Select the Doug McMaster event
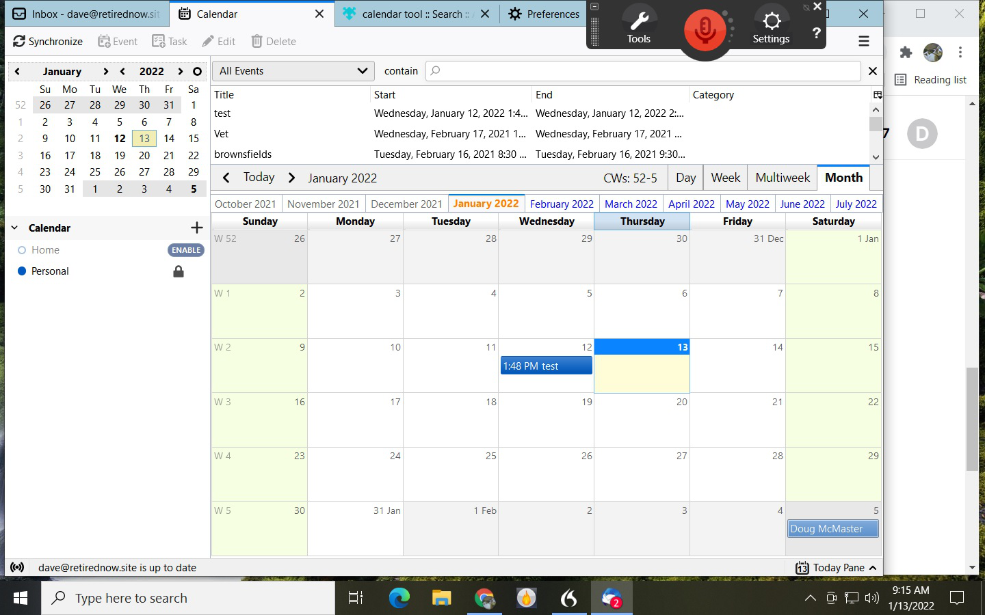The height and width of the screenshot is (615, 985). pos(833,529)
